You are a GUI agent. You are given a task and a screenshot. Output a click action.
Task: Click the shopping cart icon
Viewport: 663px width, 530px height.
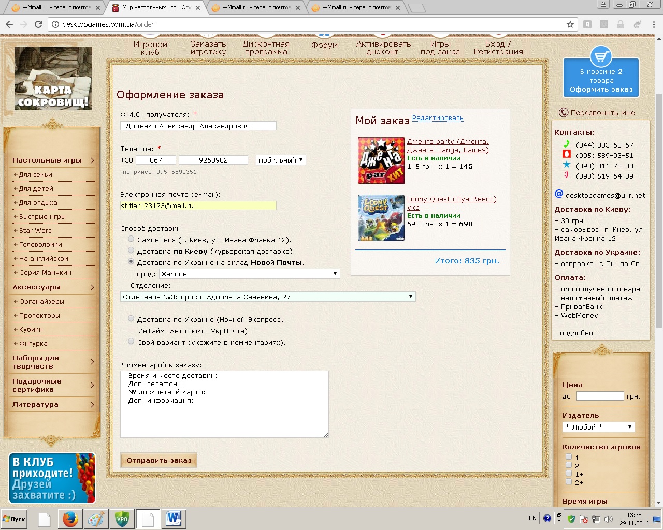coord(601,56)
